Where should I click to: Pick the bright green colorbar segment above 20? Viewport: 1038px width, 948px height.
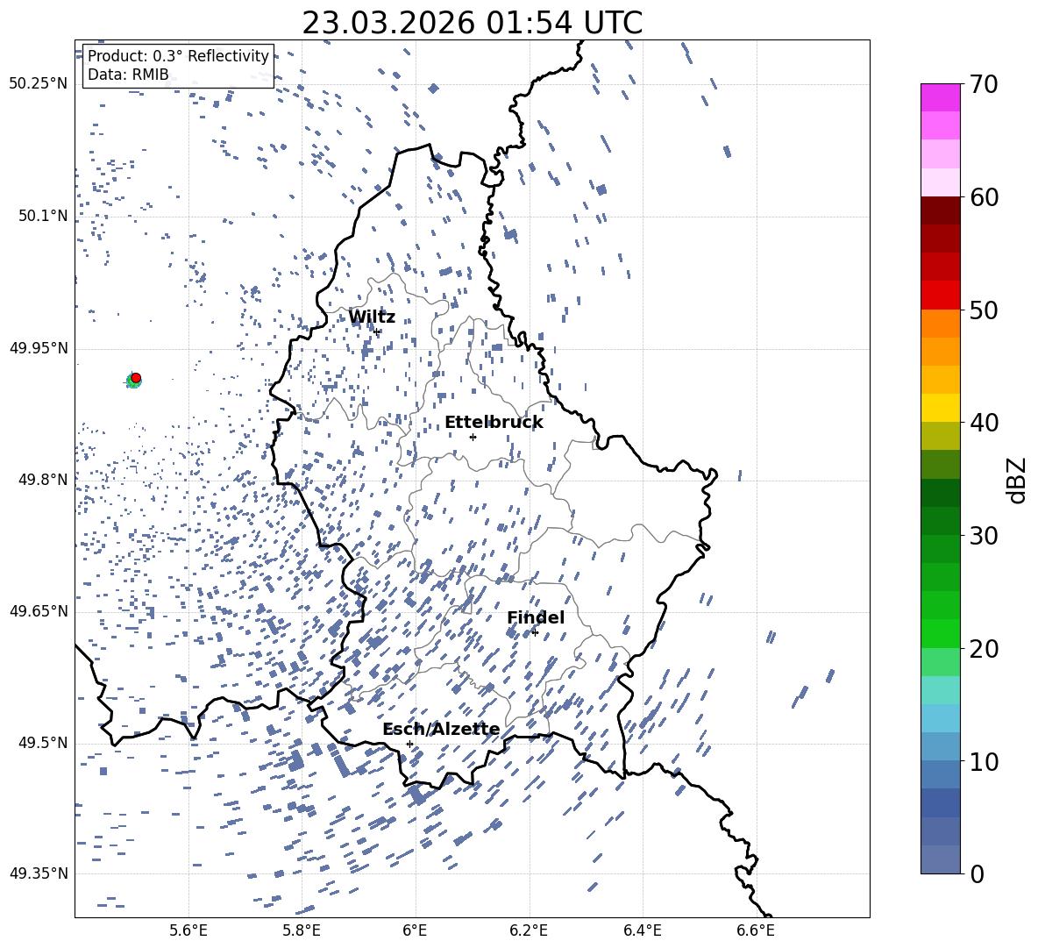tap(941, 633)
